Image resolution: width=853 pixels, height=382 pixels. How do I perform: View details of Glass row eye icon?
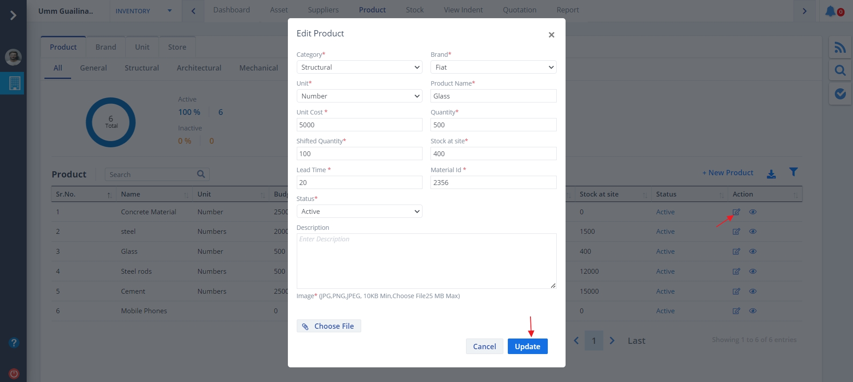753,252
